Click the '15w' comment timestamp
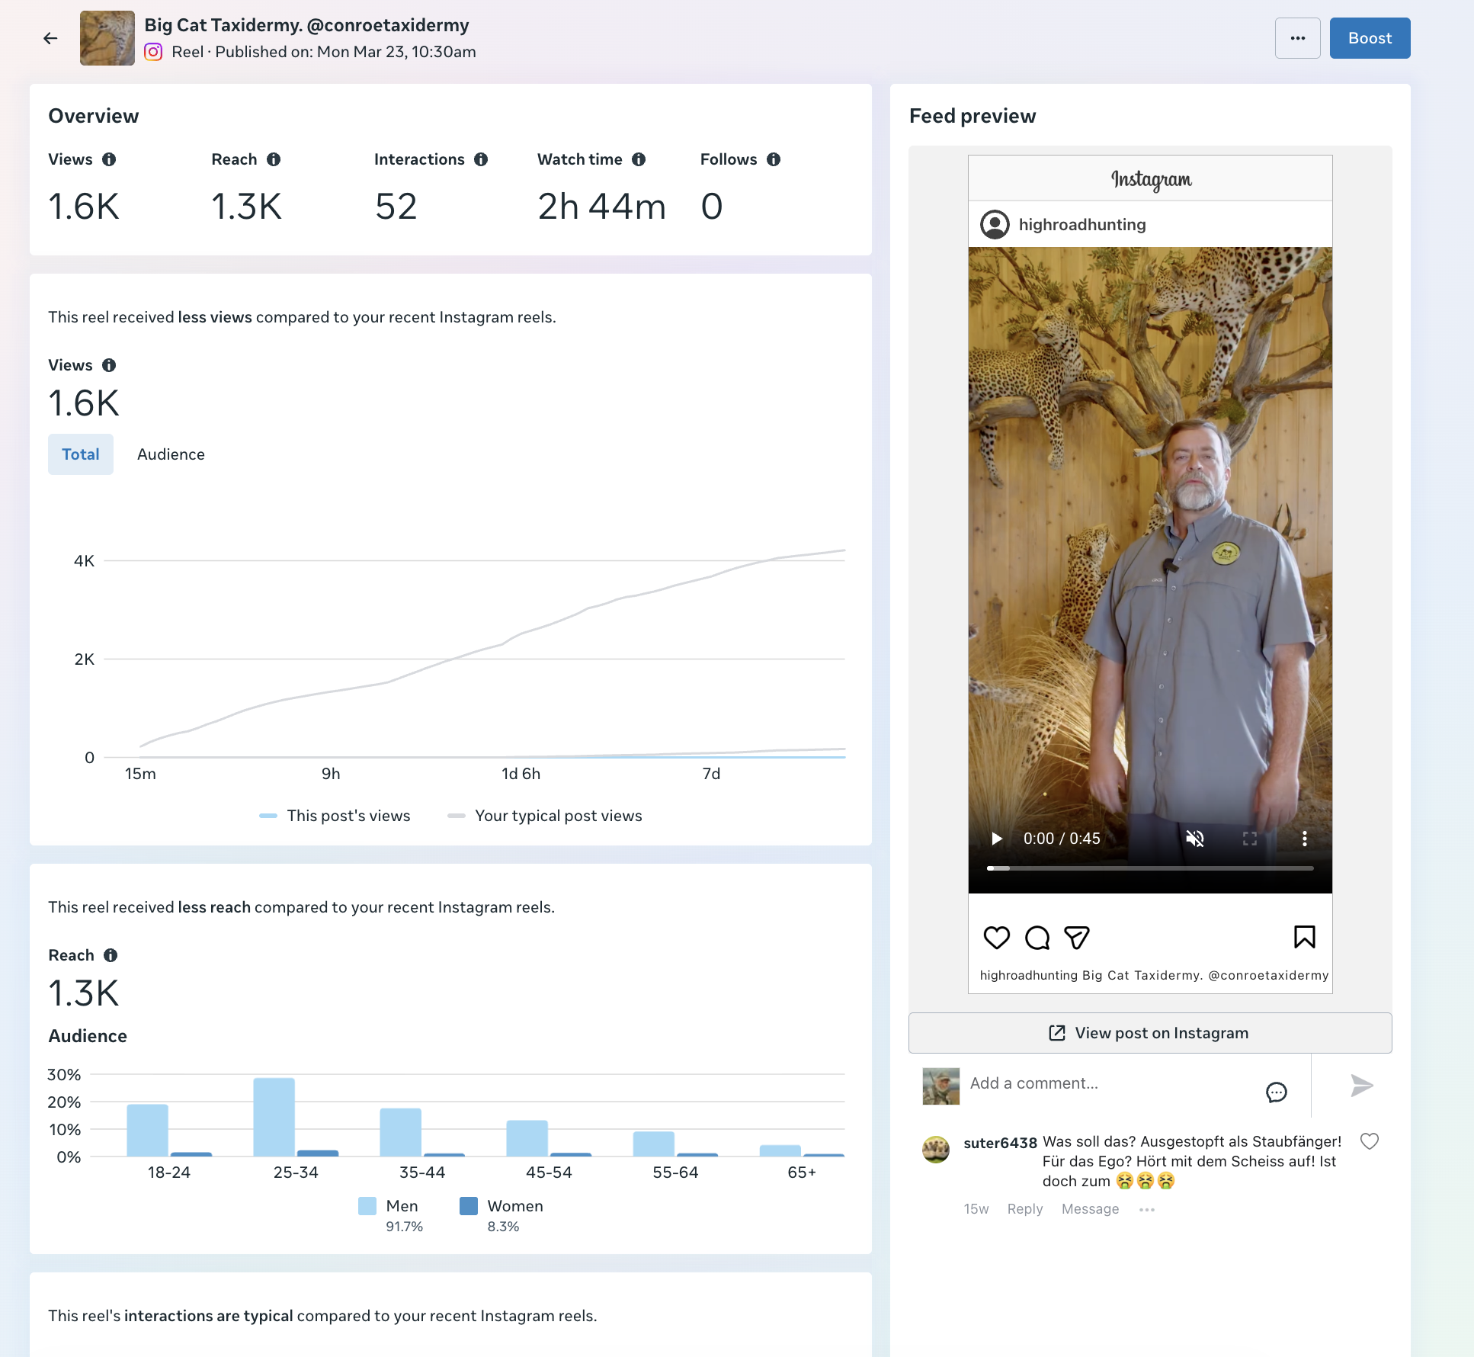Image resolution: width=1474 pixels, height=1357 pixels. pyautogui.click(x=976, y=1209)
